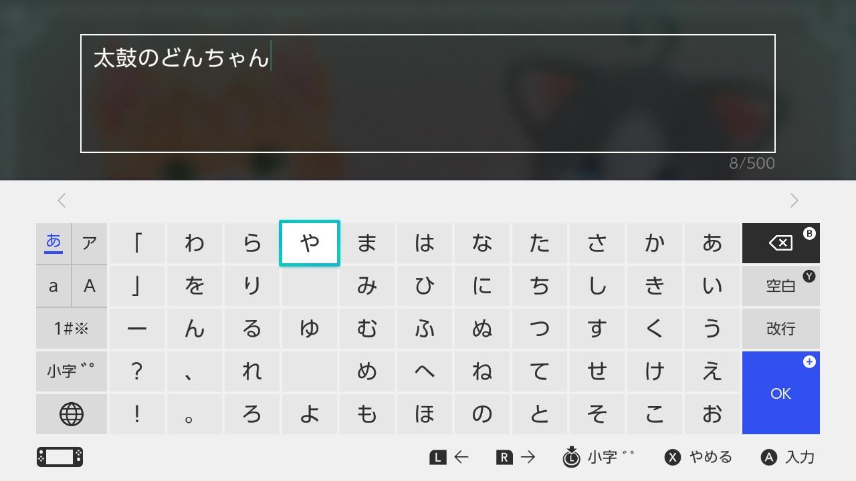Confirm input with the blue OK button

780,393
